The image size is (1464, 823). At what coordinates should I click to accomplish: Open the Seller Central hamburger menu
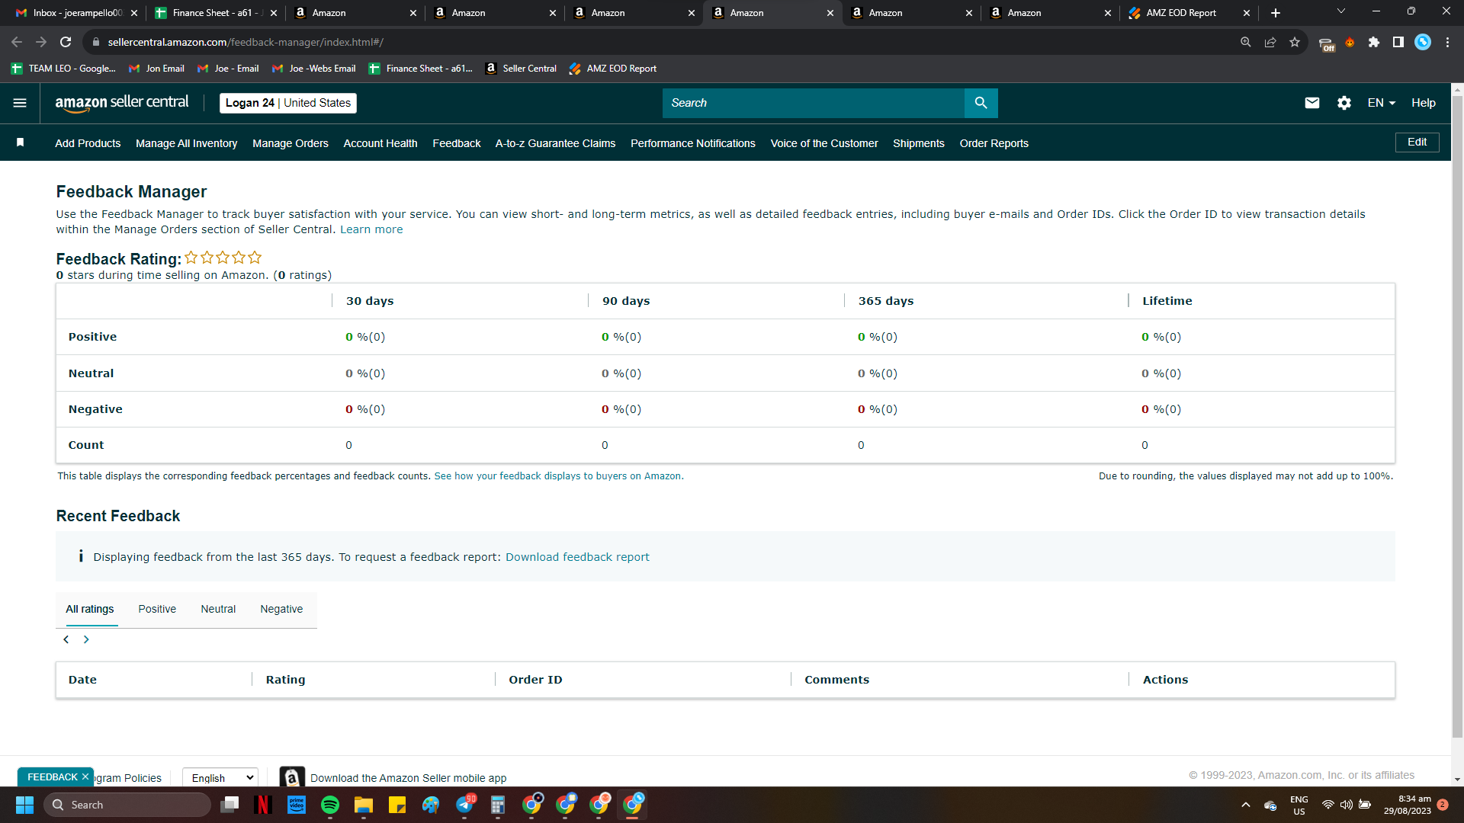[20, 103]
